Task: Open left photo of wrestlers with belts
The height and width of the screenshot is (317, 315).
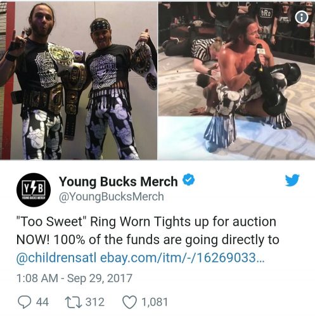Action: click(79, 80)
